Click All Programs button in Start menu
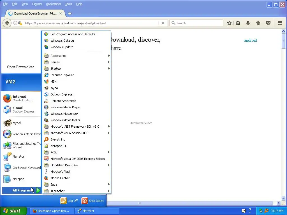Screen dimensions: 287x215 pyautogui.click(x=21, y=190)
